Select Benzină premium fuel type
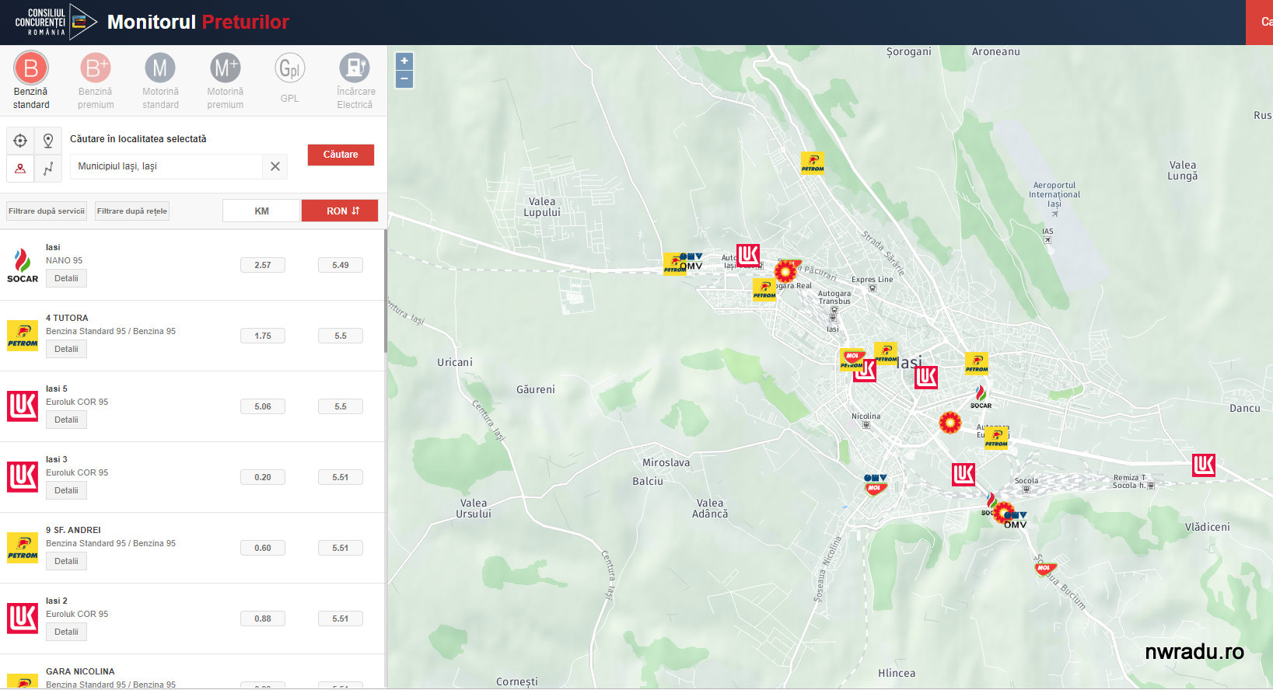1273x690 pixels. click(96, 81)
